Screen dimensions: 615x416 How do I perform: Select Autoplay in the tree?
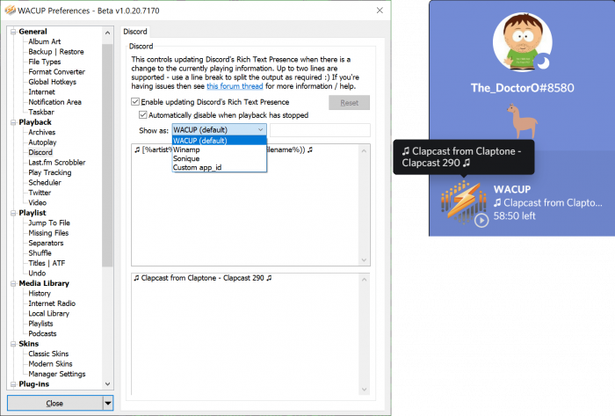pyautogui.click(x=42, y=142)
